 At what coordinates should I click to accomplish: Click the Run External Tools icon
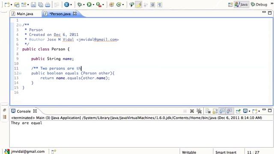tap(99, 5)
